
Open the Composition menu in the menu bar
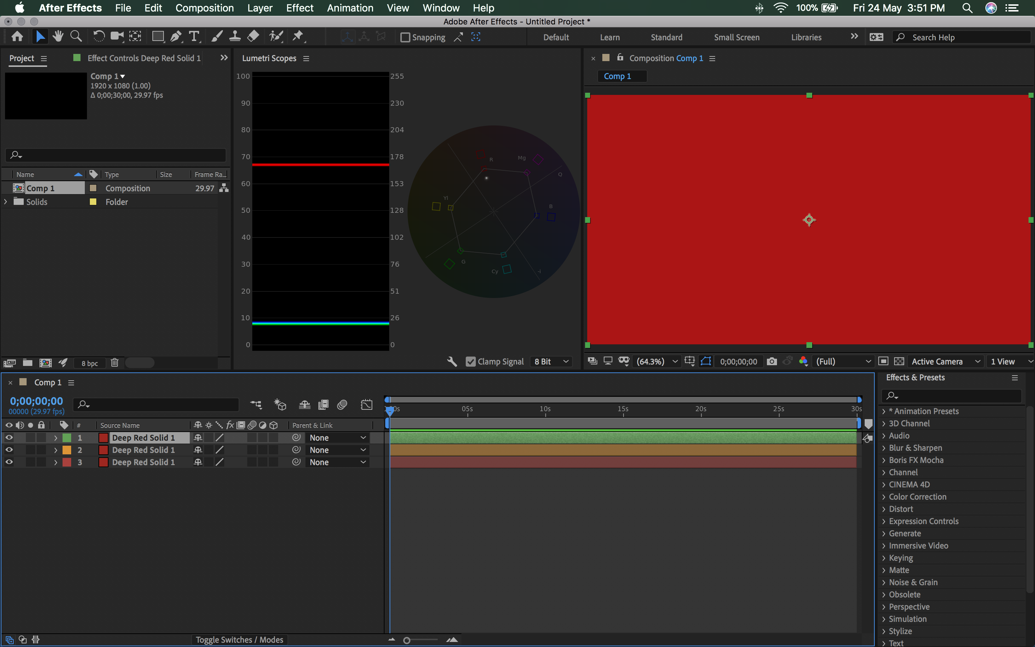tap(204, 8)
